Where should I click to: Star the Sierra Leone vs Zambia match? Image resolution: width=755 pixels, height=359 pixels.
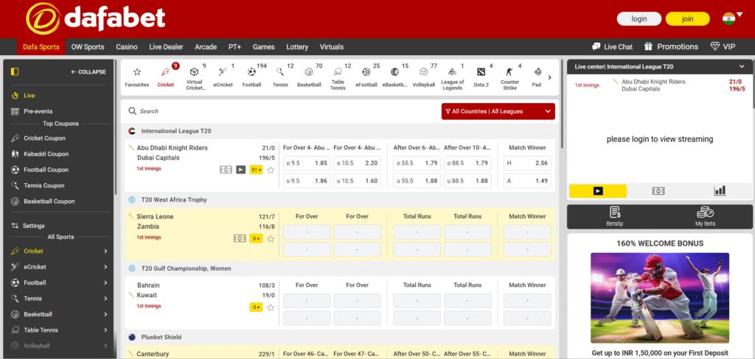click(271, 238)
